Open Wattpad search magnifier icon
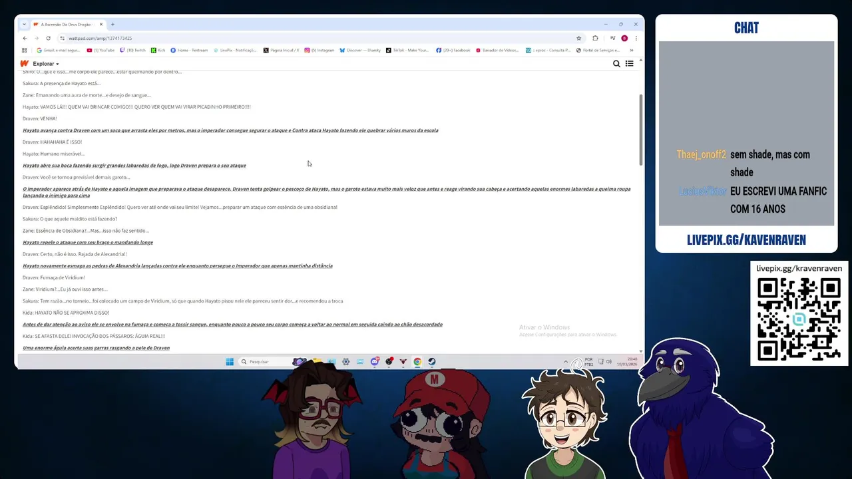The image size is (852, 479). pos(616,64)
